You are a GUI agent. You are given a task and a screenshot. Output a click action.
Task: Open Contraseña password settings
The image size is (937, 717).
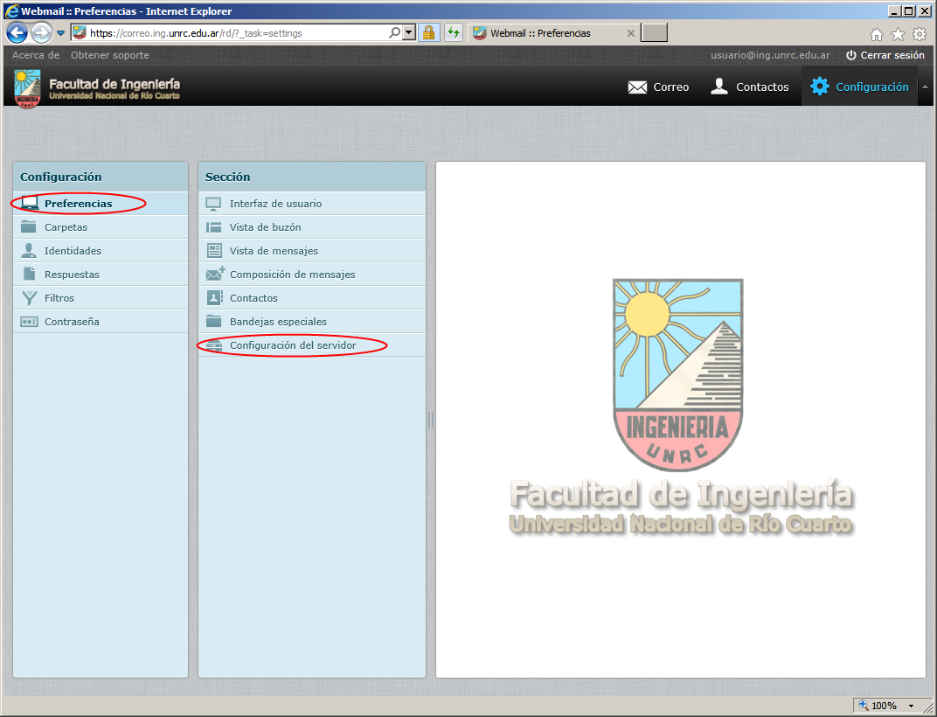coord(101,322)
